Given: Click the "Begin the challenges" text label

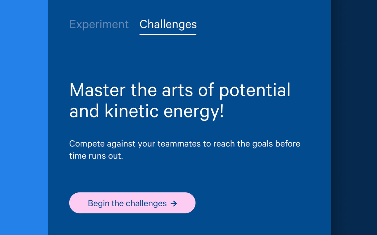Looking at the screenshot, I should point(127,203).
